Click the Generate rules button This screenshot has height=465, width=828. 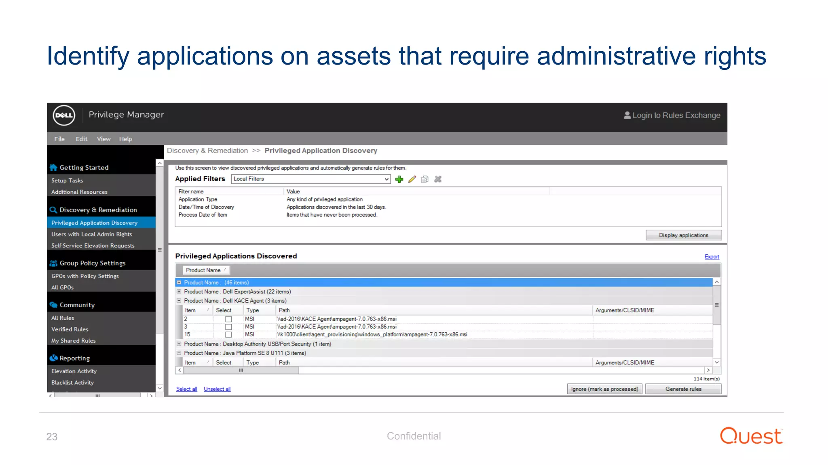[x=683, y=389]
